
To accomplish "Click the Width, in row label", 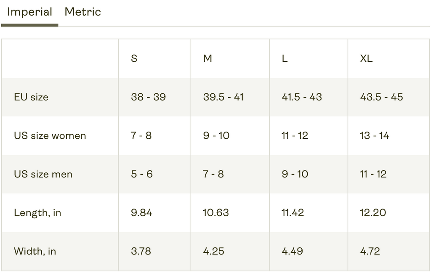I will 35,251.
